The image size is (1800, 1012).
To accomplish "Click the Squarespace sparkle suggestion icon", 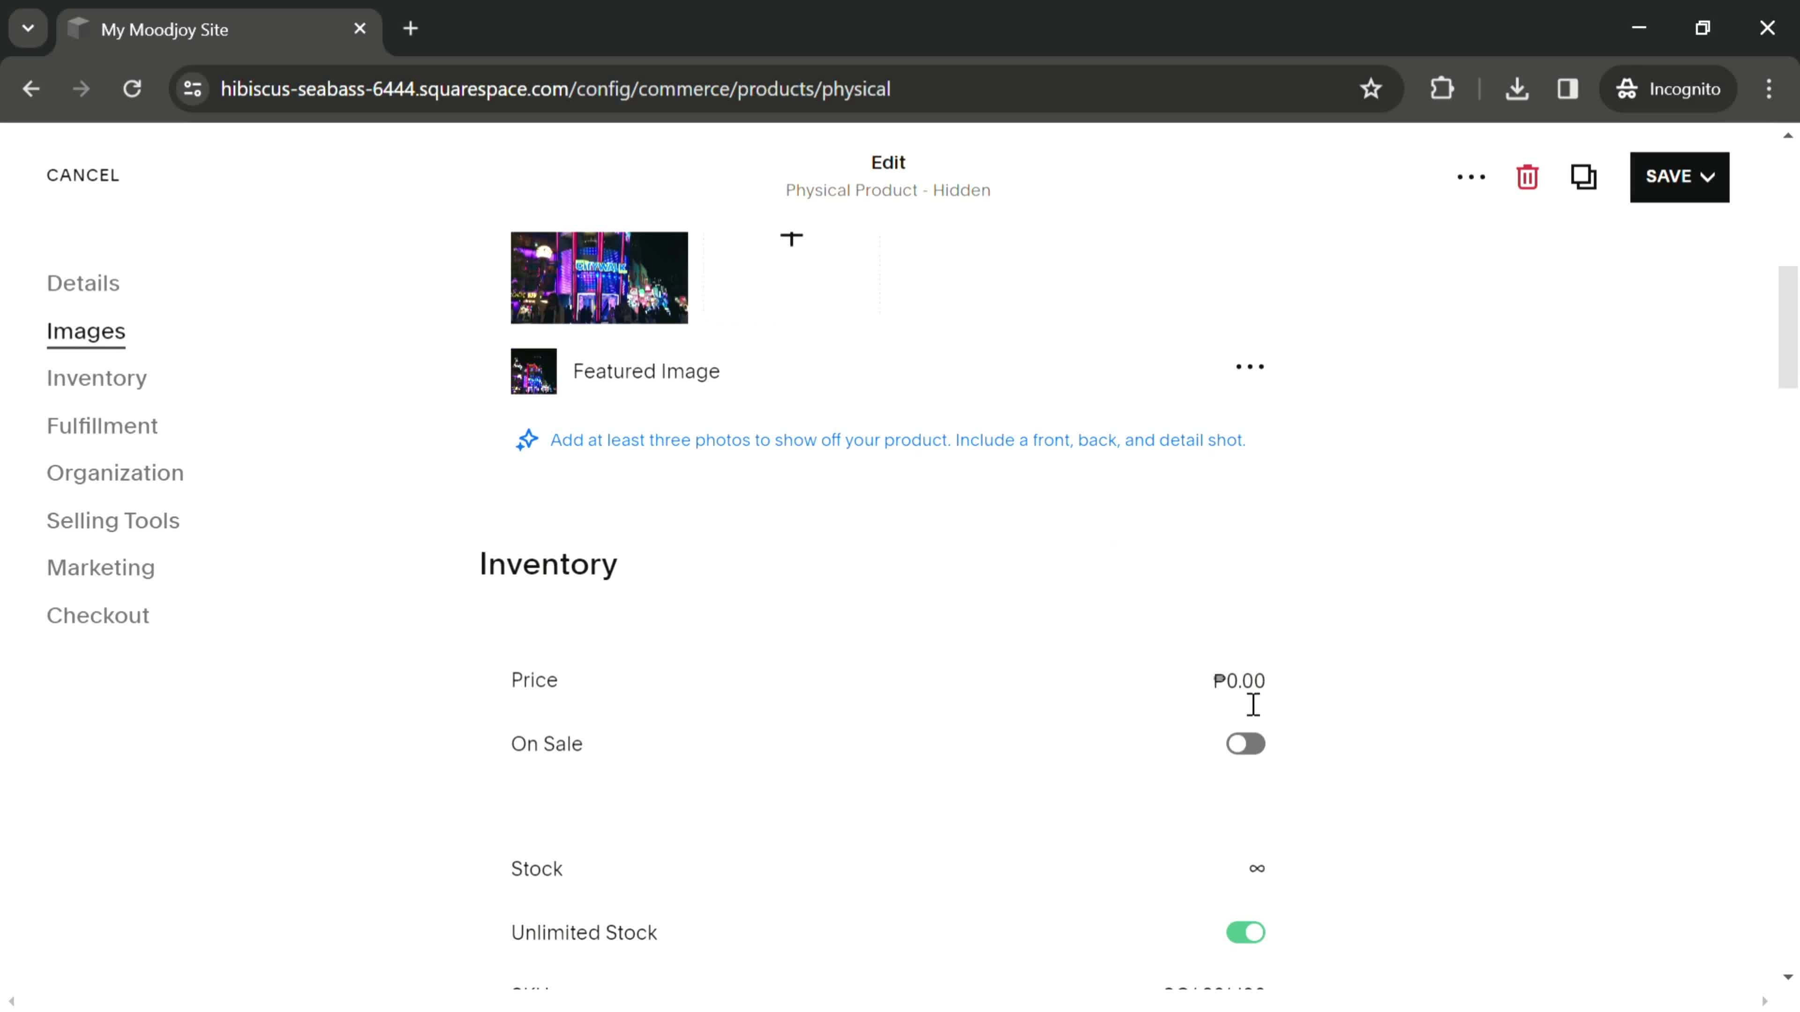I will click(528, 440).
